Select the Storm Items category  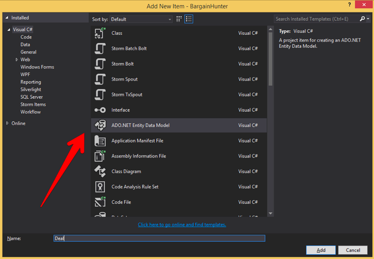point(33,105)
